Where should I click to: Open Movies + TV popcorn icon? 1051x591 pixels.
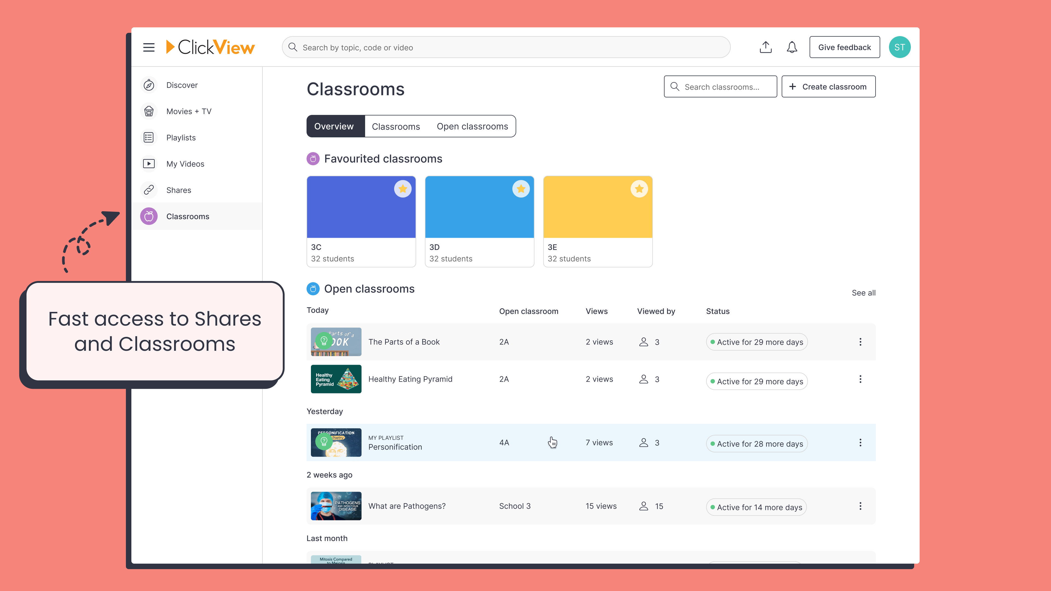pos(149,111)
